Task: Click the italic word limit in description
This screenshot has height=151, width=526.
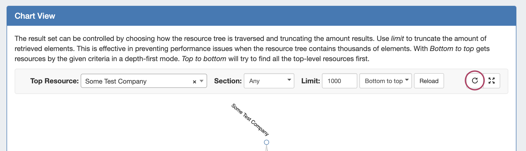Action: (397, 39)
